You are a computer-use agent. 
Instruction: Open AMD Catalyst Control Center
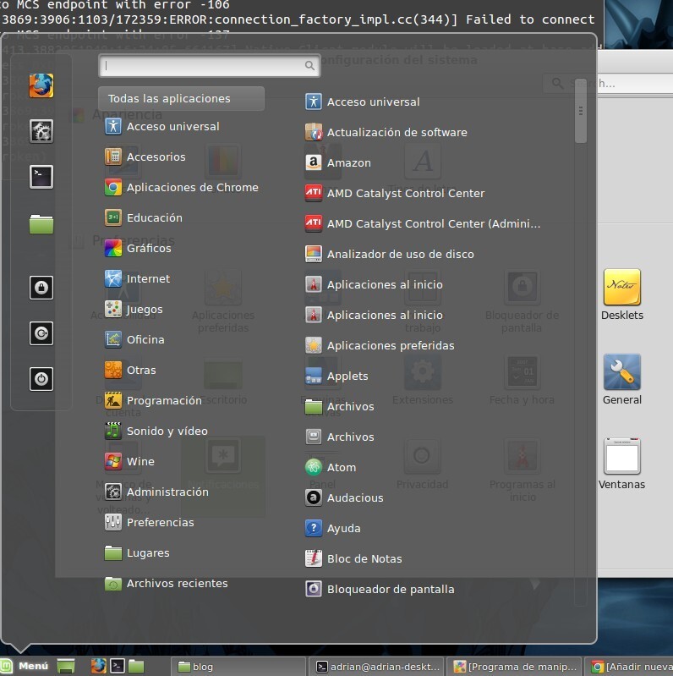click(405, 193)
